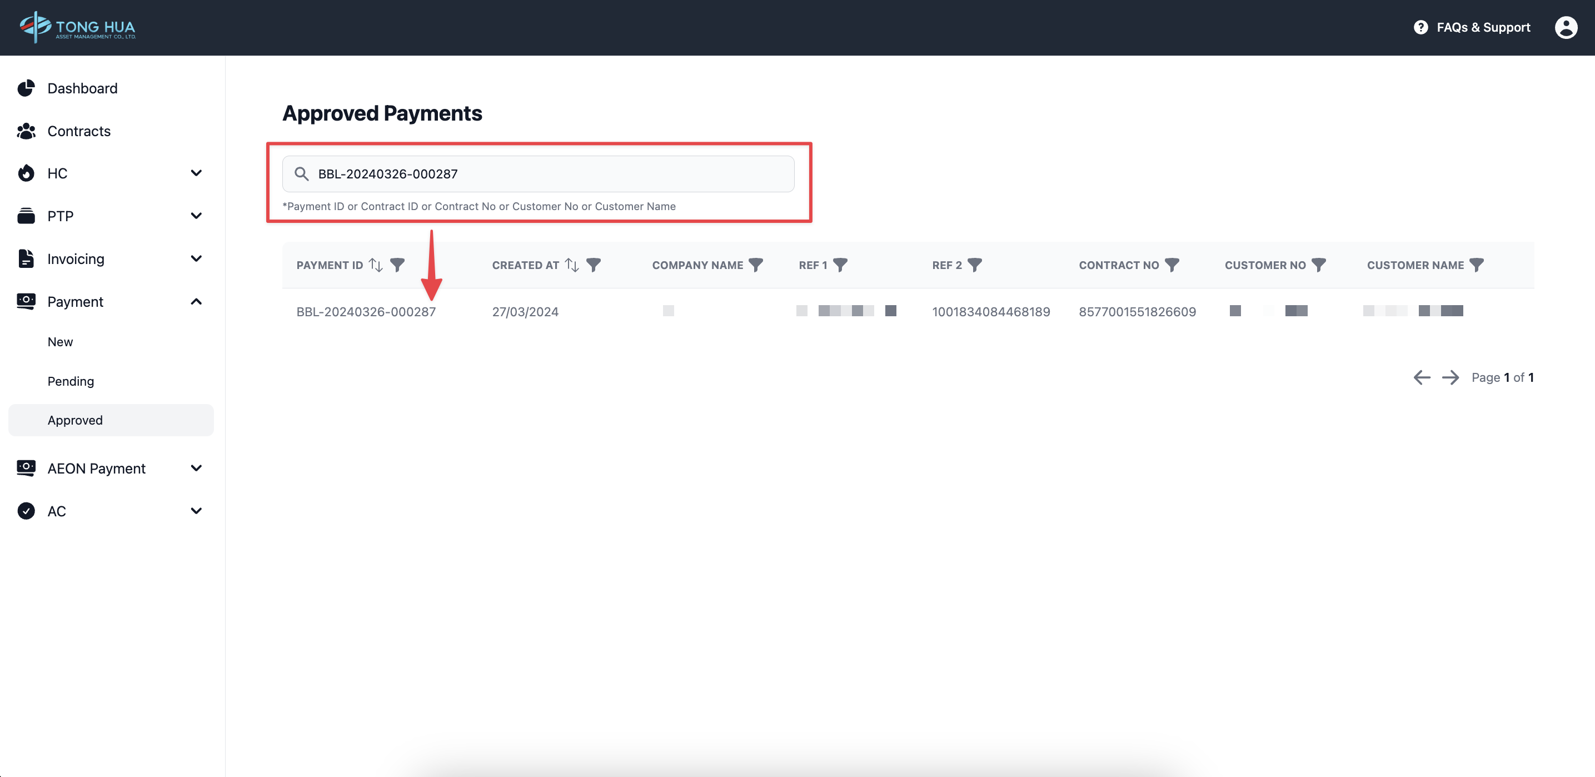Filter the Company Name column
Screen dimensions: 1595x777
[x=755, y=265]
